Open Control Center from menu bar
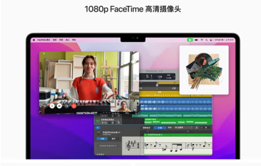This screenshot has height=166, width=261. click(x=211, y=40)
